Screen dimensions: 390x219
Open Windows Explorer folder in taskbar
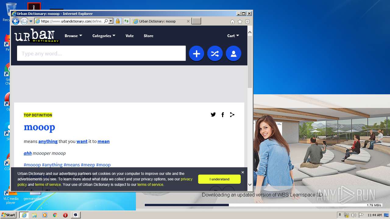[34, 215]
